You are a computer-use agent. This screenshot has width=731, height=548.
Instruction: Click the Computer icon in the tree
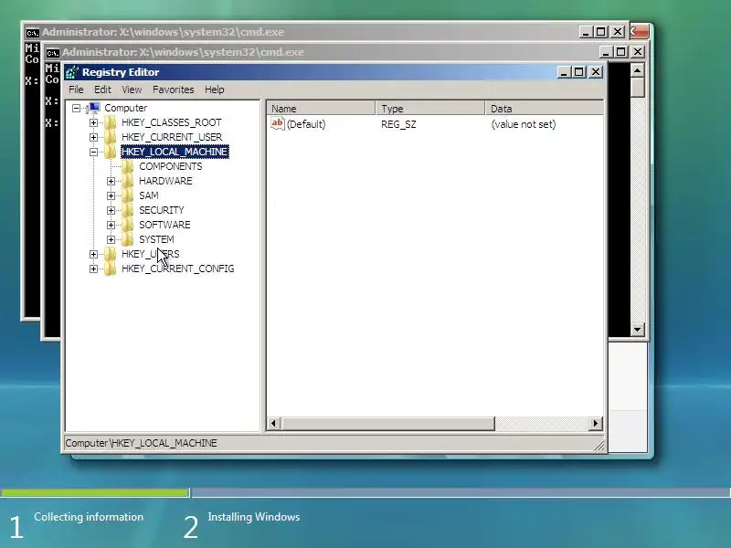point(94,108)
